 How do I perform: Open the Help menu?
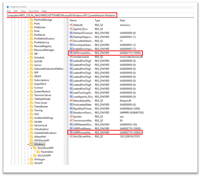point(44,11)
